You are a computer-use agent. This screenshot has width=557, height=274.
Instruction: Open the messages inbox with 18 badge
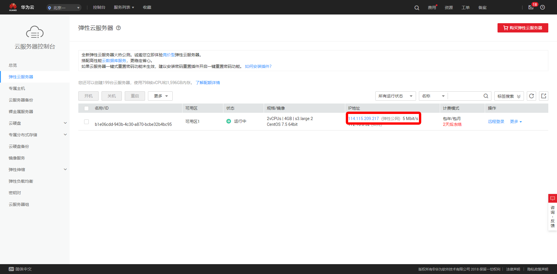point(531,7)
